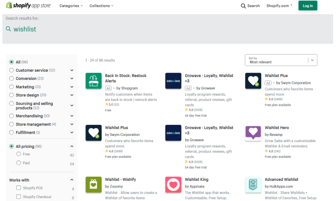
Task: Select the Merchandising category radio
Action: 12,116
